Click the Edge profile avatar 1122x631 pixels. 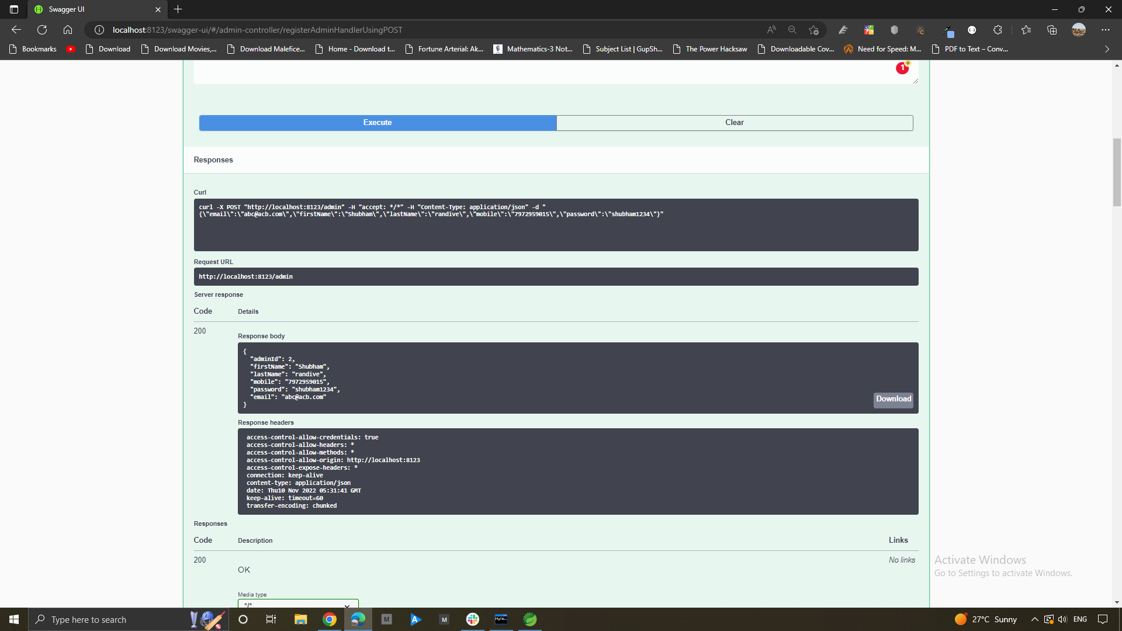(1079, 30)
